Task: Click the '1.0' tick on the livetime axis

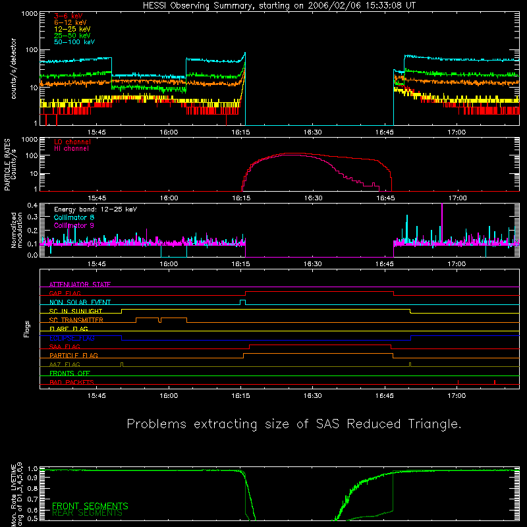Action: (32, 469)
